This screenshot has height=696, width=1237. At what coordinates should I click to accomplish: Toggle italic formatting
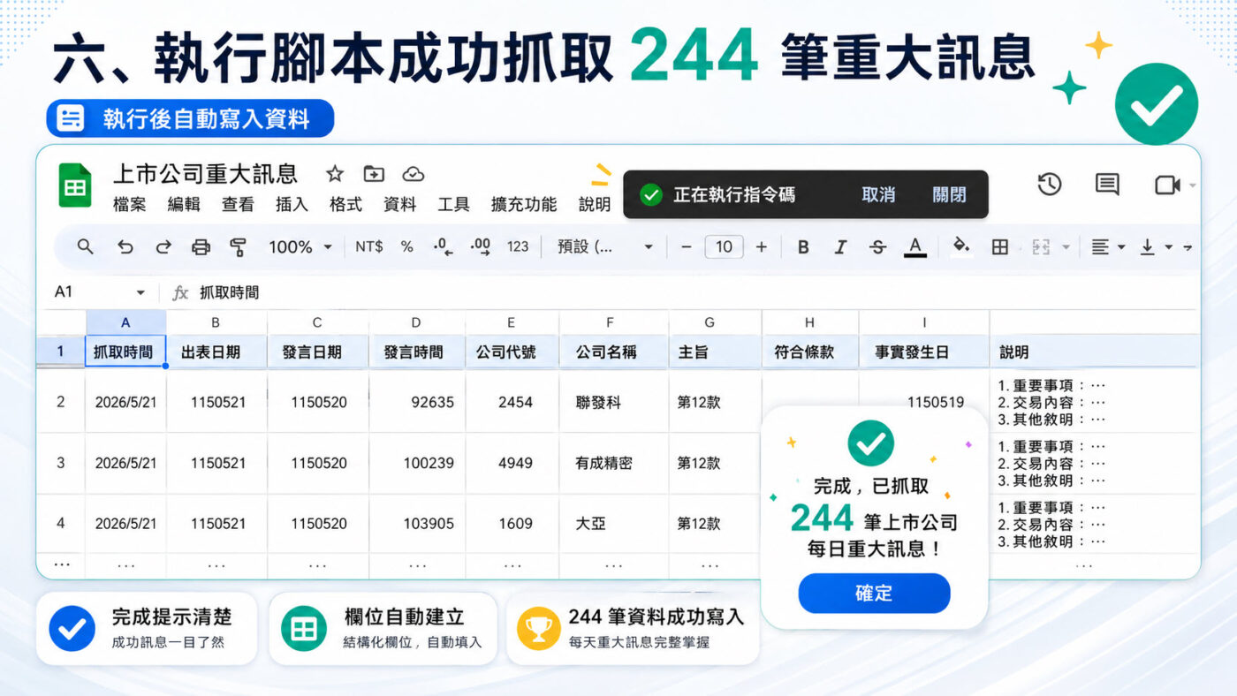click(840, 247)
